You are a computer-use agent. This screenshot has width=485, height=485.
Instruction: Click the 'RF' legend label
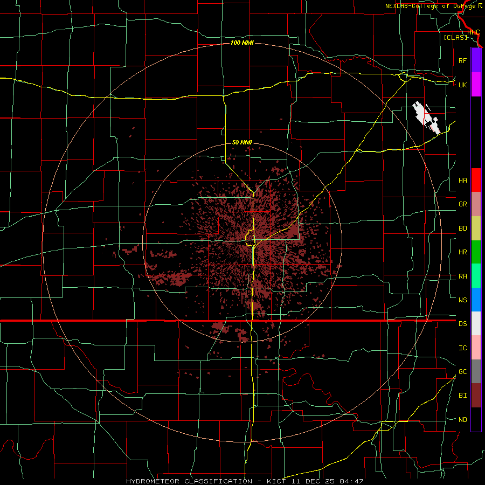point(462,60)
